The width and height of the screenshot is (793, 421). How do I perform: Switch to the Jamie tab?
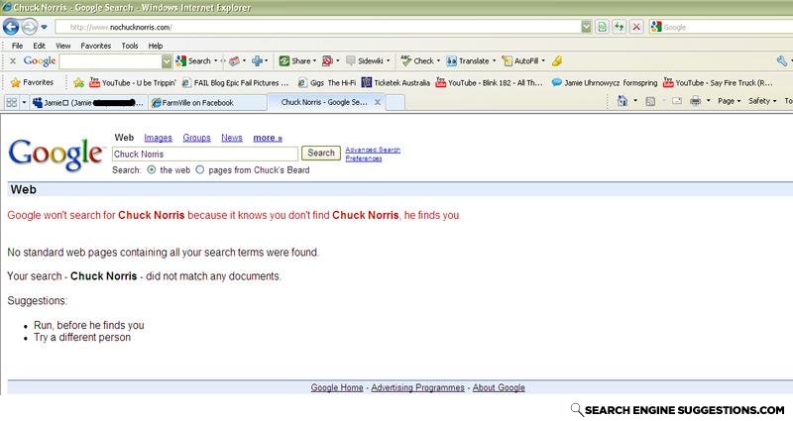(x=88, y=103)
